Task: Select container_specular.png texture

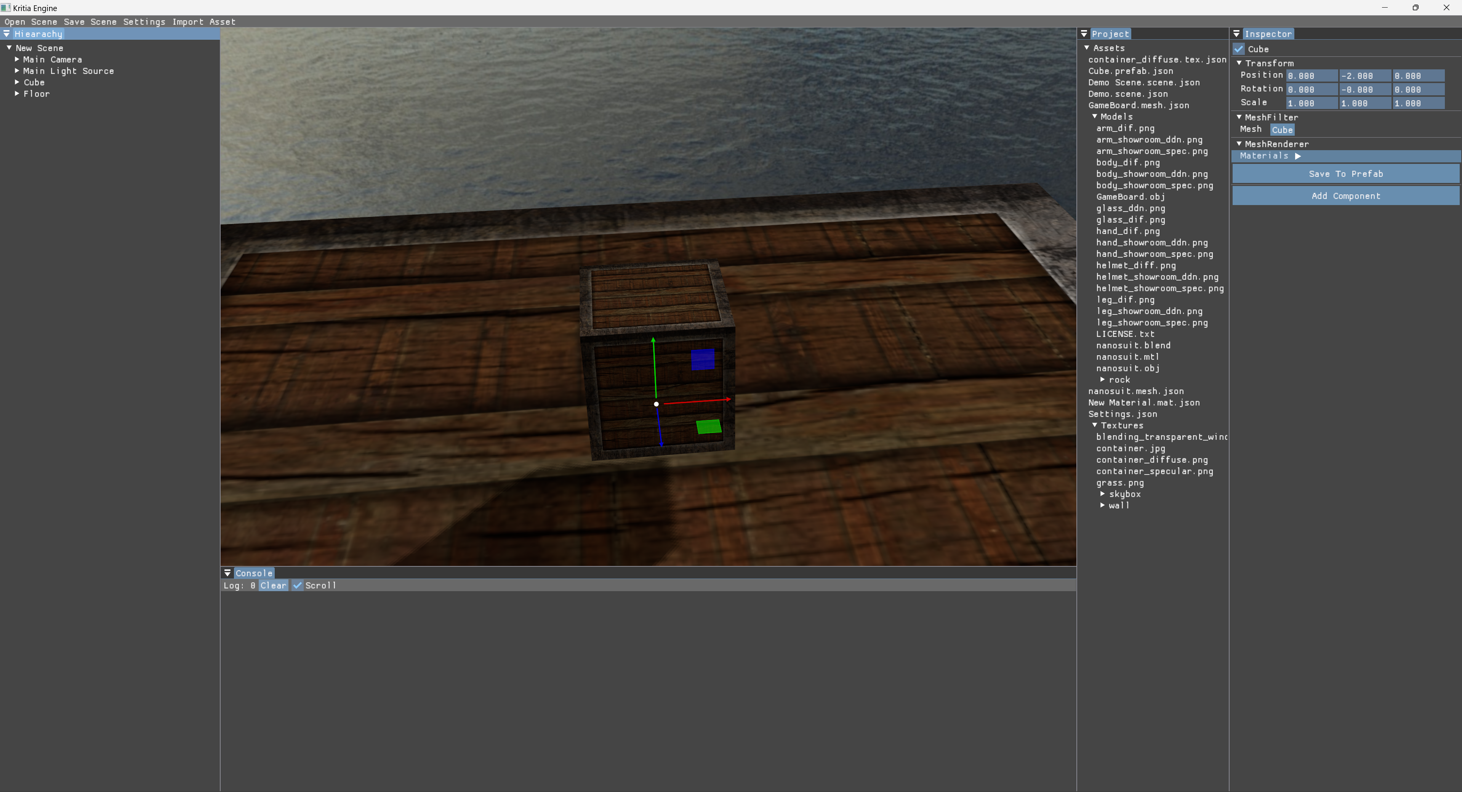Action: [1155, 471]
